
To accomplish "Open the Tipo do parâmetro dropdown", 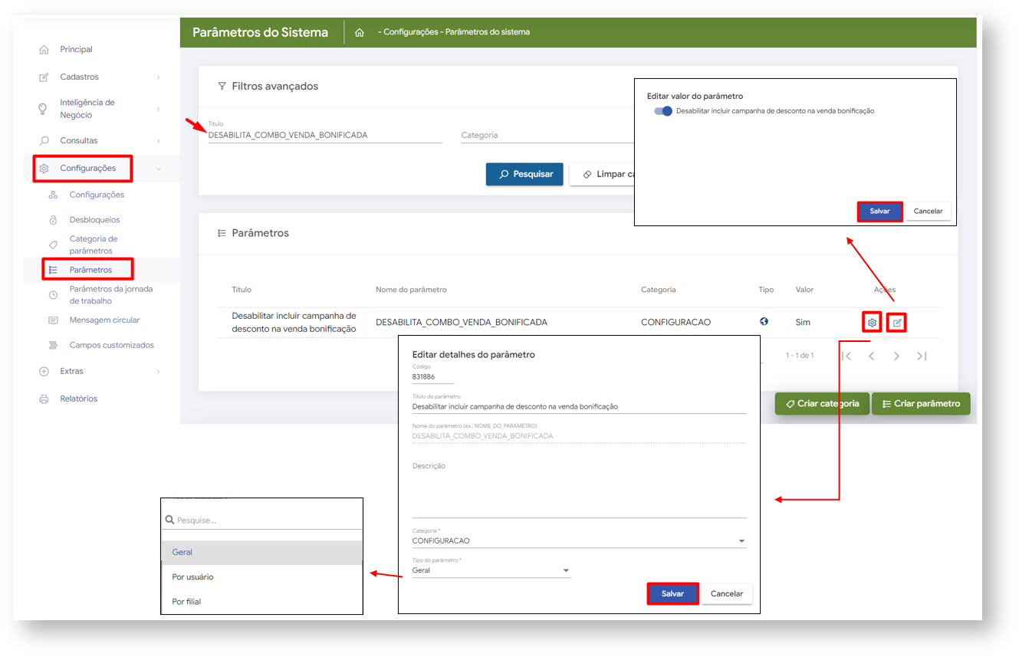I will coord(491,570).
